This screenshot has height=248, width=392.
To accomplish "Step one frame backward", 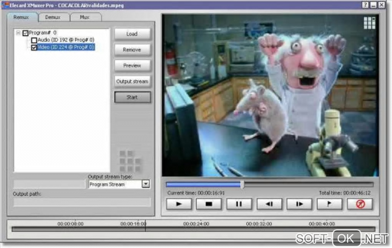I will (x=269, y=204).
